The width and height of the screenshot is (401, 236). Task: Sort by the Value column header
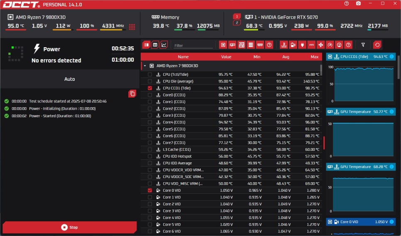point(226,57)
